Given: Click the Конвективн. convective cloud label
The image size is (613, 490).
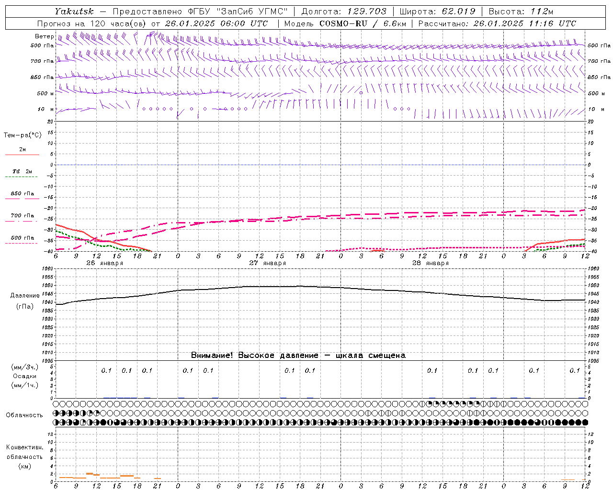Looking at the screenshot, I should click(x=24, y=447).
